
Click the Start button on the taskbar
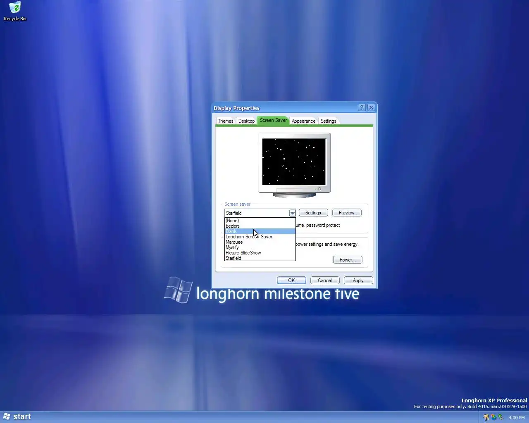[x=17, y=417]
